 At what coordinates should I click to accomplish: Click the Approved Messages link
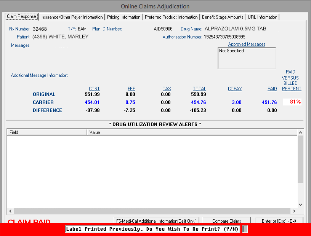point(247,44)
